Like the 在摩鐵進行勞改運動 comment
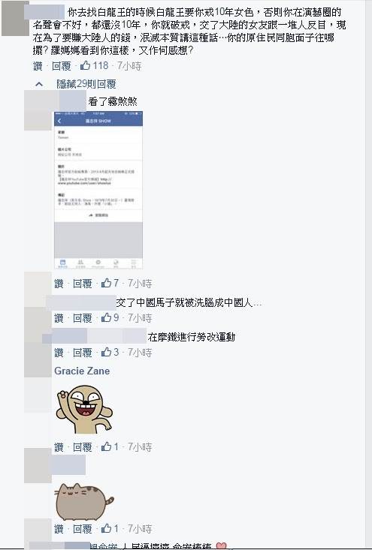The height and width of the screenshot is (550, 372). tap(59, 353)
